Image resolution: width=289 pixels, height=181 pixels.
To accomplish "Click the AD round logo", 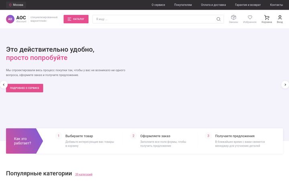I will [10, 19].
